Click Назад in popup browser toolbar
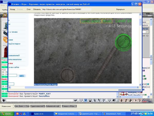Image resolution: width=154 pixels, height=116 pixels. pyautogui.click(x=13, y=9)
